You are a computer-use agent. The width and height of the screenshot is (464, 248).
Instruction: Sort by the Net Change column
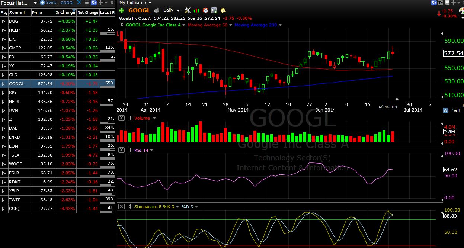click(88, 12)
